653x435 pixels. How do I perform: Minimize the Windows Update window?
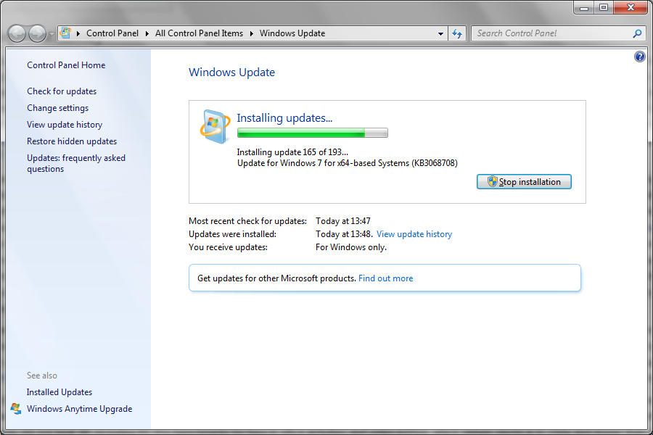(584, 7)
